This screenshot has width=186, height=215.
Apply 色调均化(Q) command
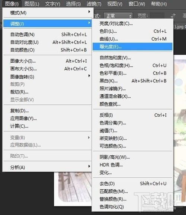pos(132,207)
